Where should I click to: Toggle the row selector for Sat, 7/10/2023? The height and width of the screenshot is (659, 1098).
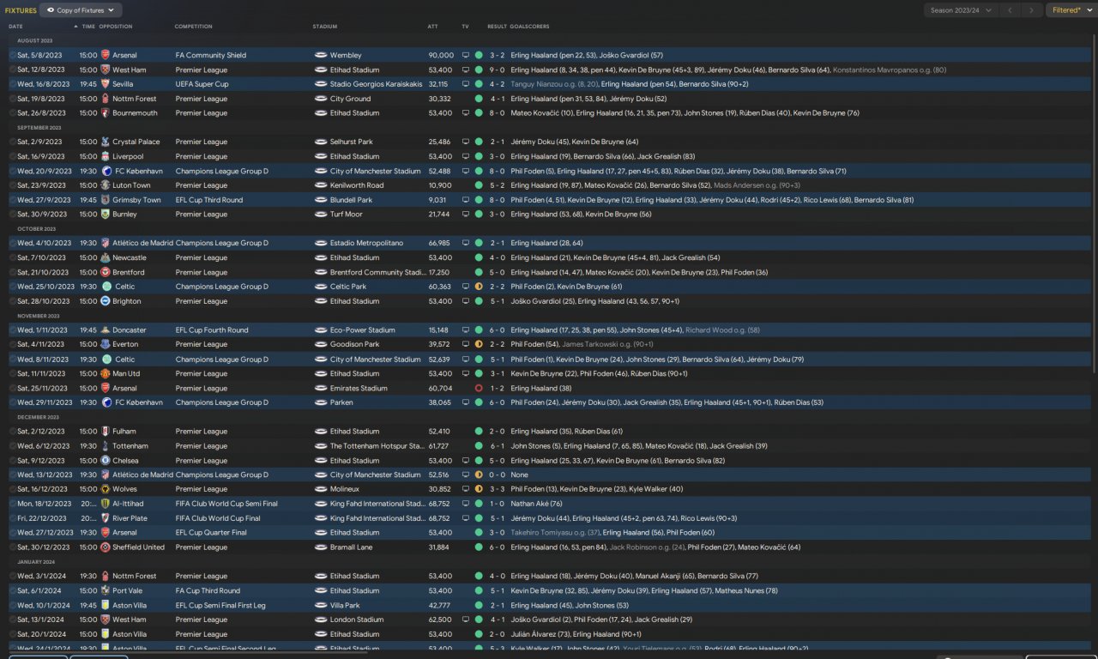coord(13,257)
